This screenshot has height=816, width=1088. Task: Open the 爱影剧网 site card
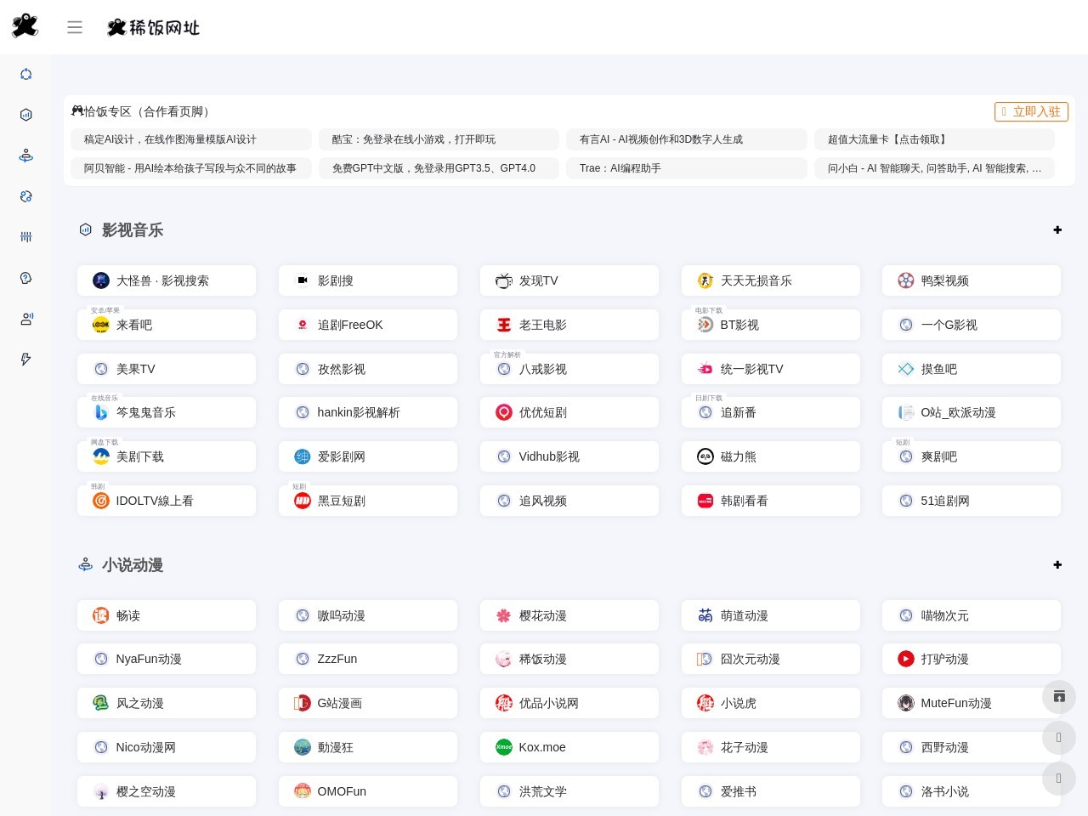tap(368, 456)
